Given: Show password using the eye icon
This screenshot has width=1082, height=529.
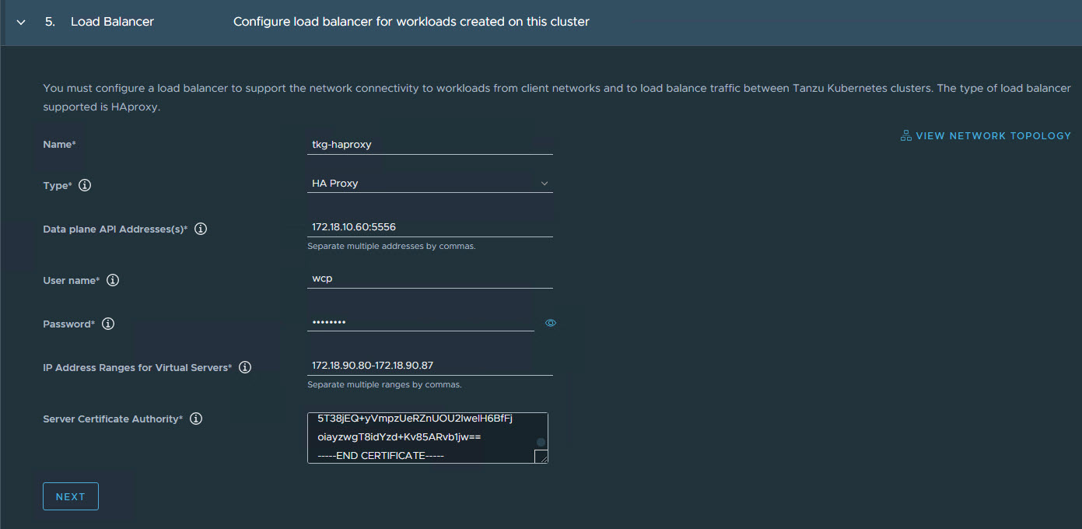Looking at the screenshot, I should pos(551,323).
